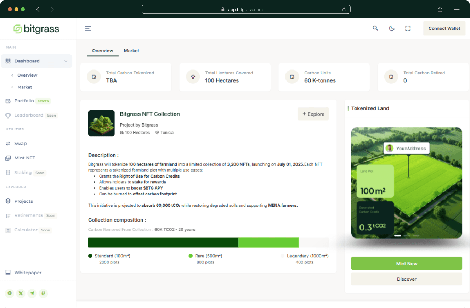The height and width of the screenshot is (308, 470).
Task: Click the Tunisia location pin icon
Action: (x=157, y=133)
